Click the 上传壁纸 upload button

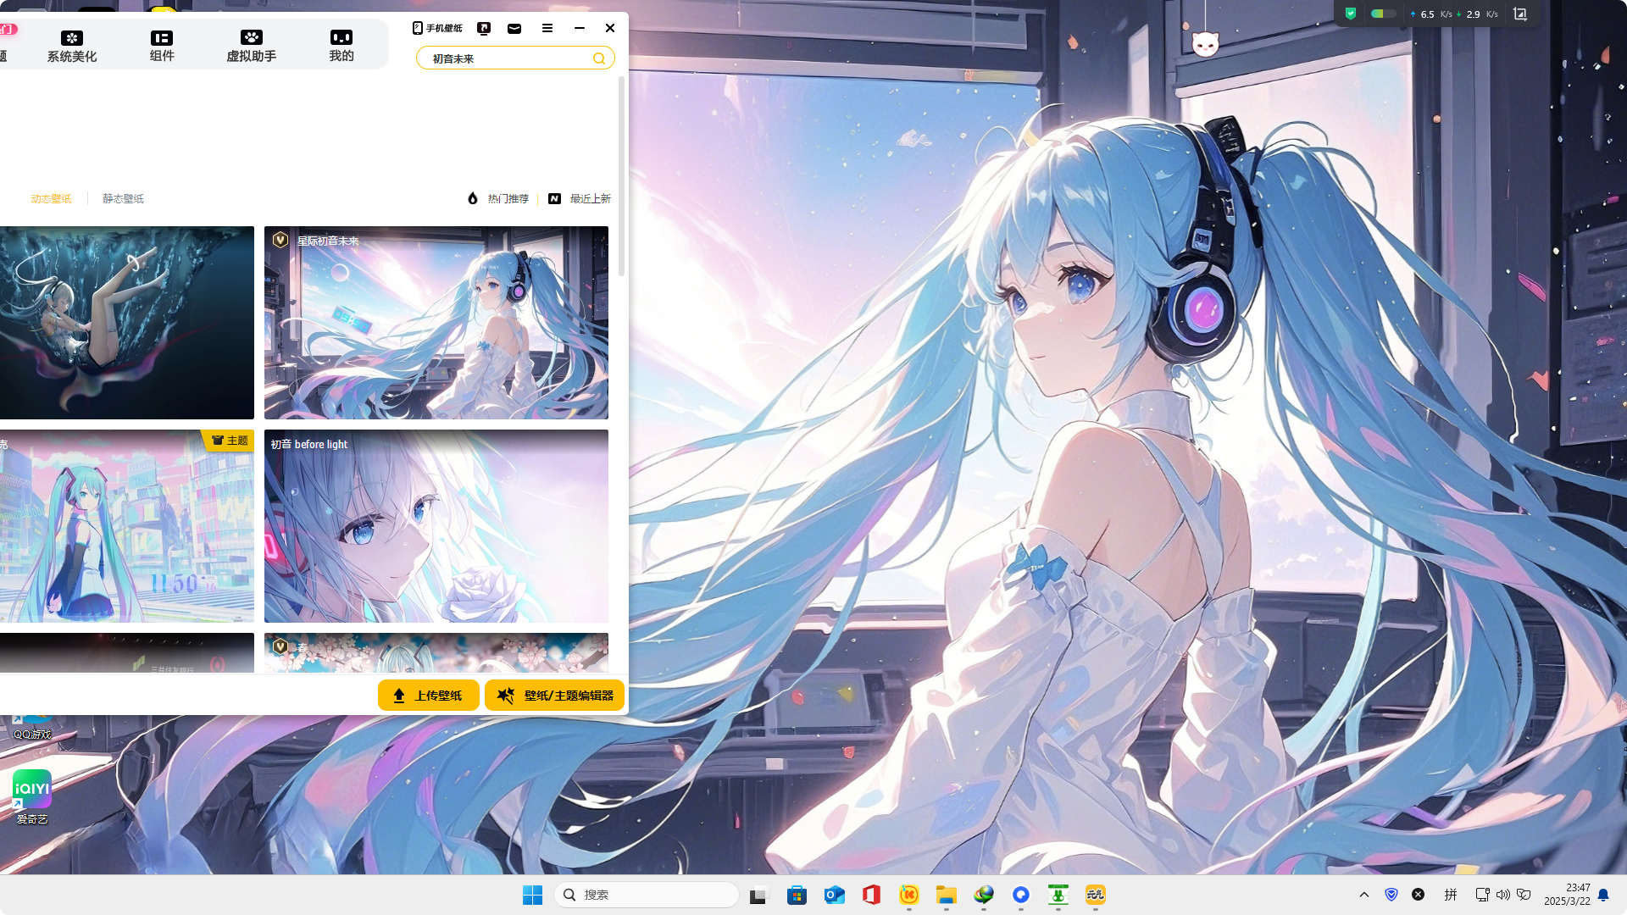[429, 696]
